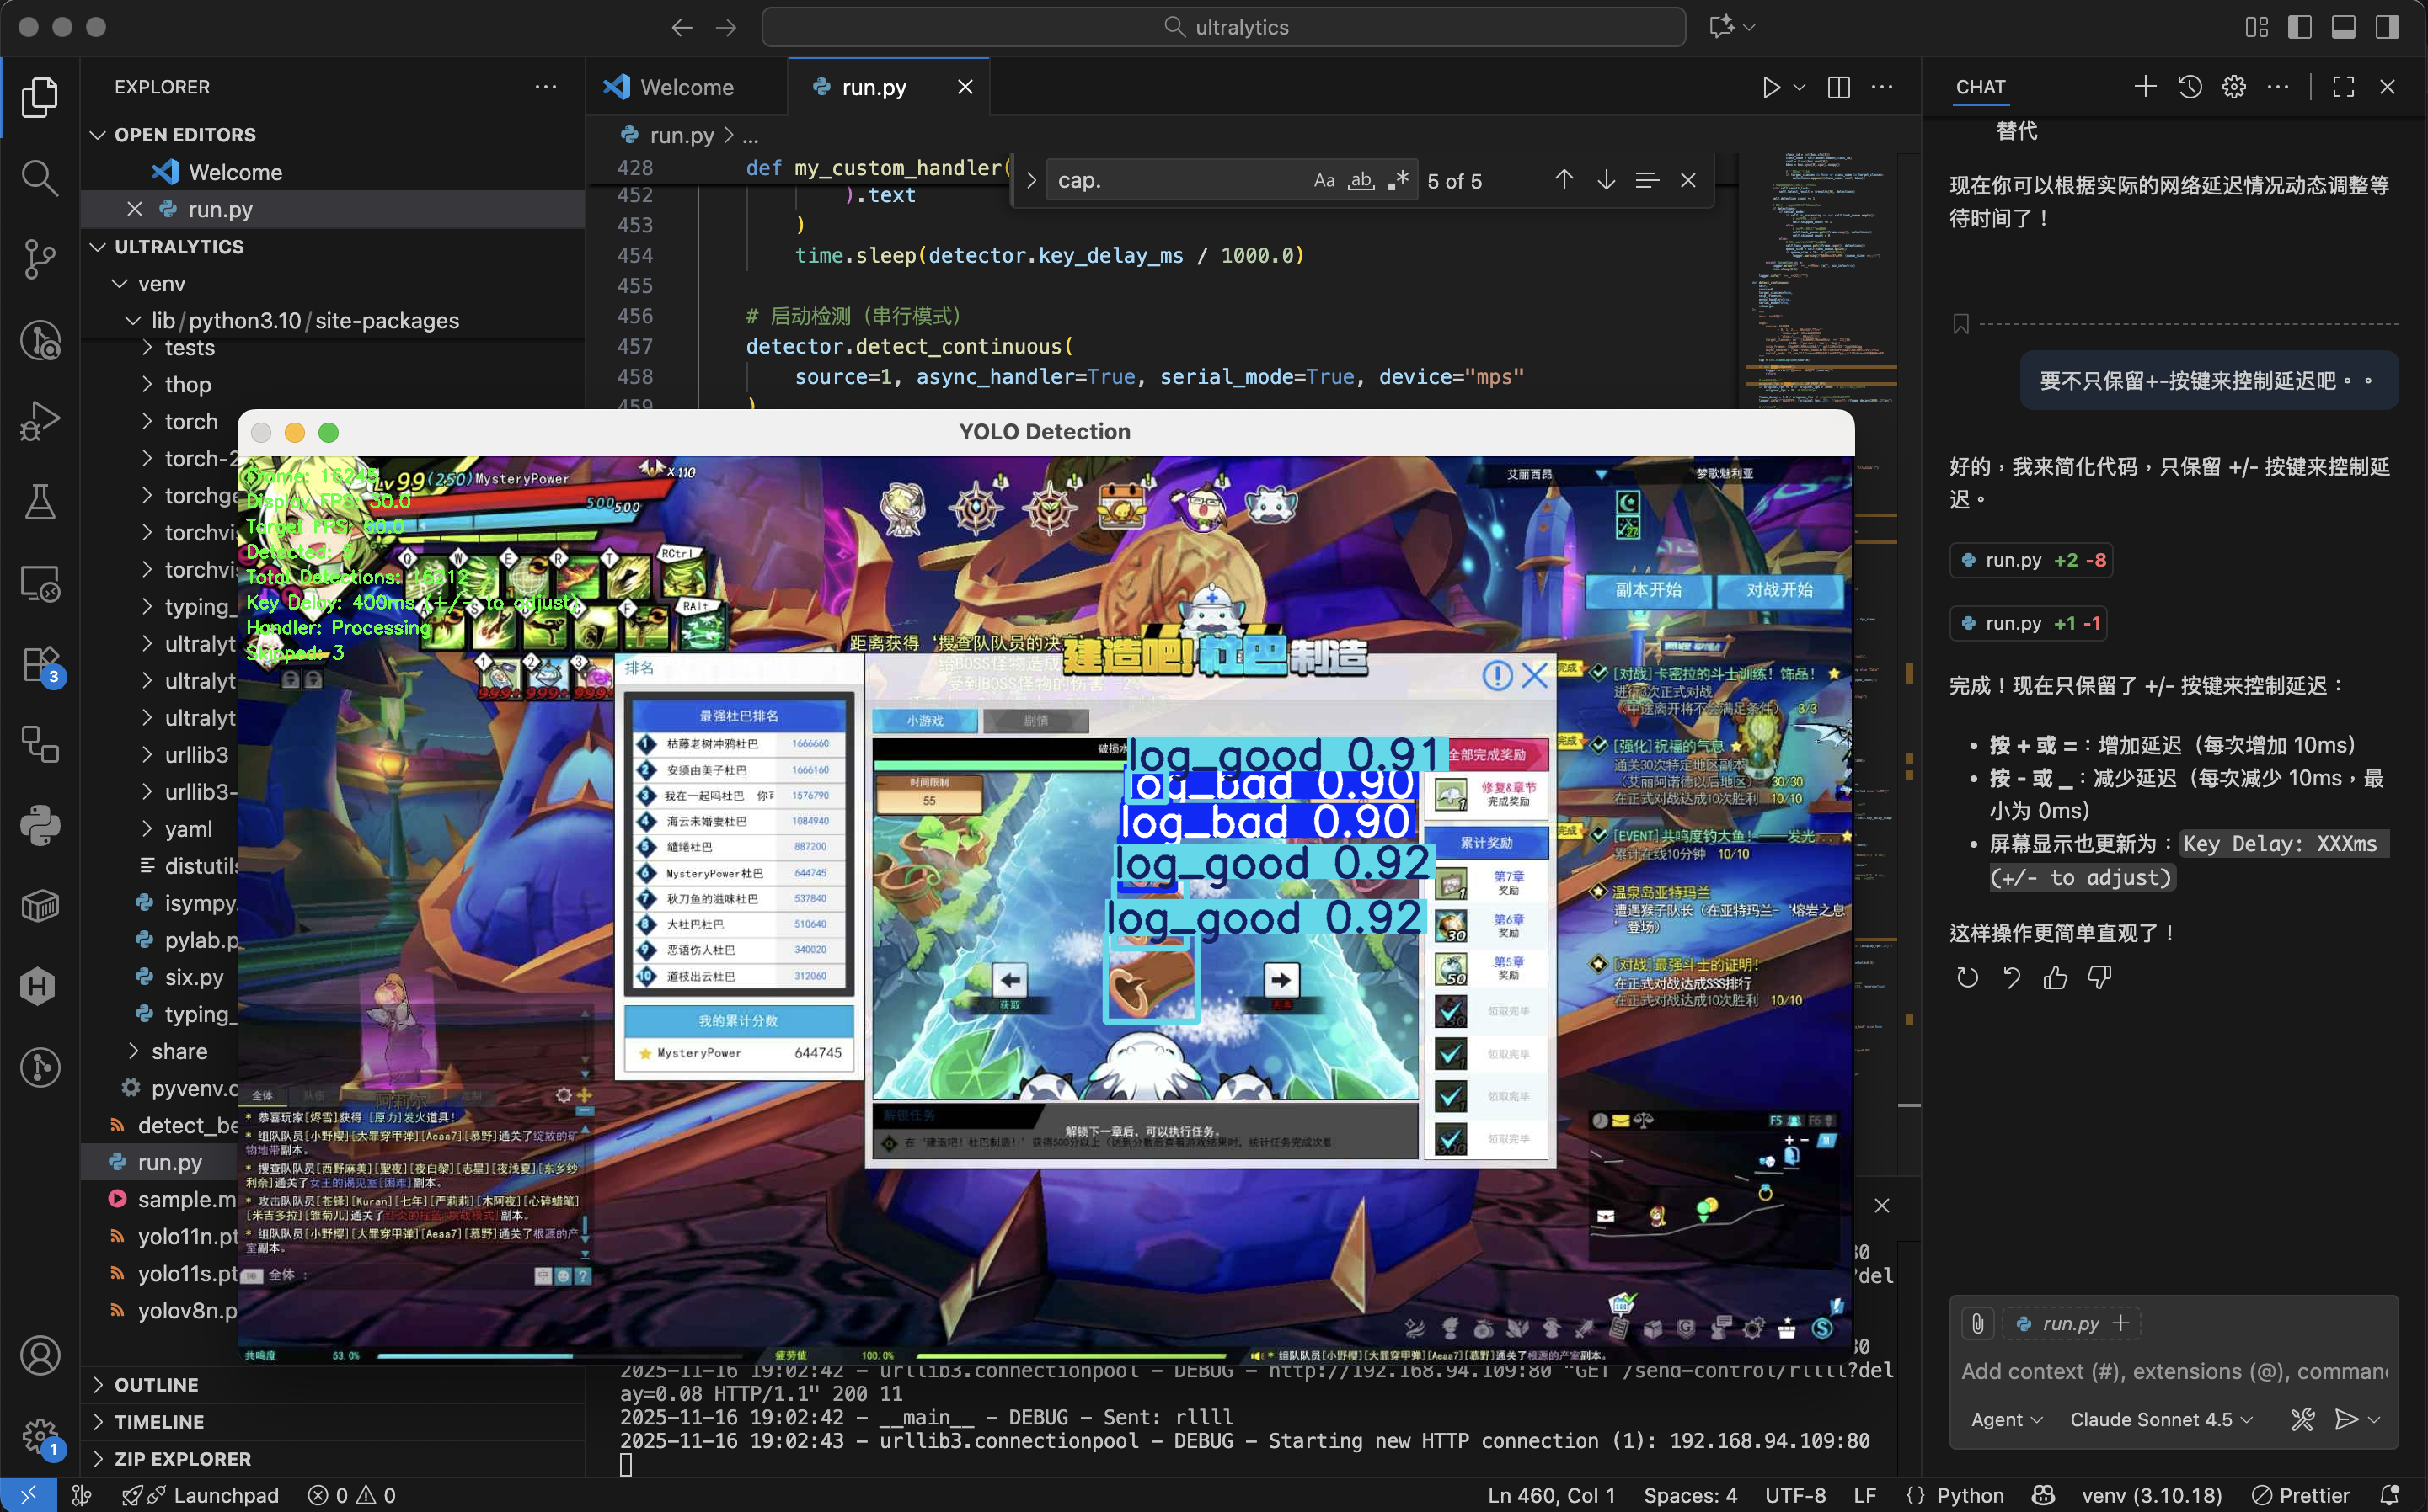
Task: Toggle Match Case in find widget
Action: click(1324, 181)
